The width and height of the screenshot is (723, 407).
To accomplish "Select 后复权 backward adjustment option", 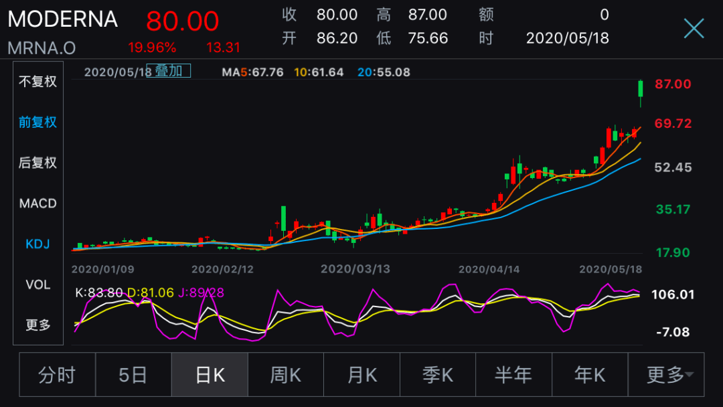I will [37, 163].
